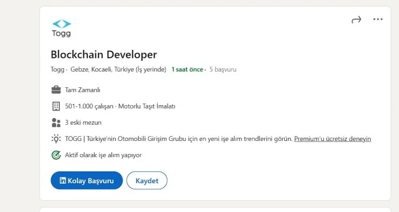Click the building icon beside employee count
Screen dimensions: 399x212
pos(56,106)
